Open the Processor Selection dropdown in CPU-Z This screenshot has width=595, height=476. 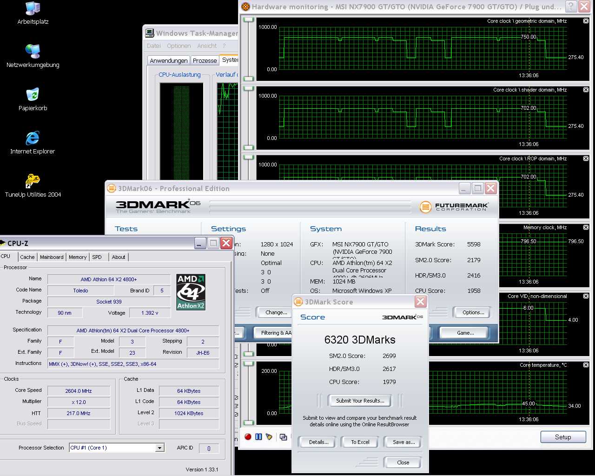point(159,448)
